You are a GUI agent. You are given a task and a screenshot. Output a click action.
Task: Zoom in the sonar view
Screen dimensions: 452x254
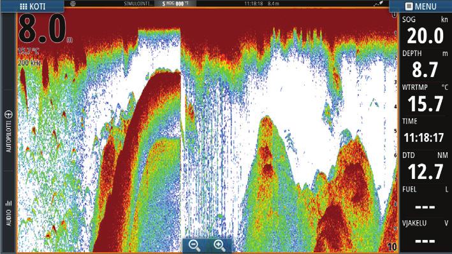click(x=219, y=245)
